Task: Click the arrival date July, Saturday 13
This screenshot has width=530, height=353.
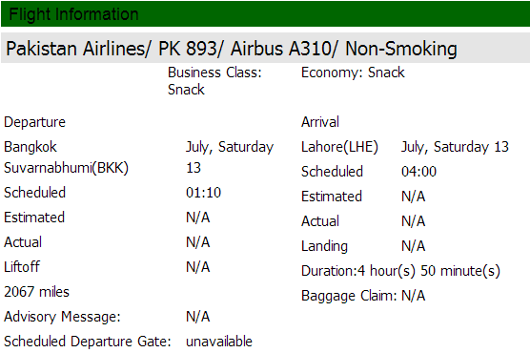Action: 455,147
